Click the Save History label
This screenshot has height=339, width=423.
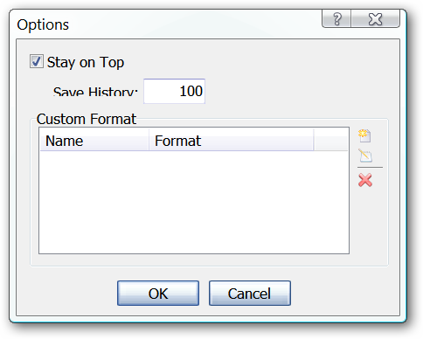pos(95,92)
